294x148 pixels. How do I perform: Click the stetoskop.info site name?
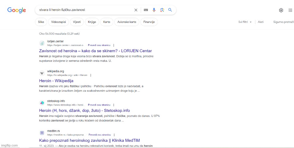point(56,101)
